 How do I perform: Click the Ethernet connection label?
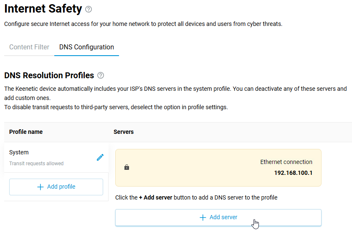(x=286, y=162)
